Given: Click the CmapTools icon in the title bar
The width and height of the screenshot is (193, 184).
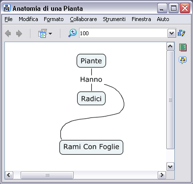Looking at the screenshot, I should [x=7, y=8].
